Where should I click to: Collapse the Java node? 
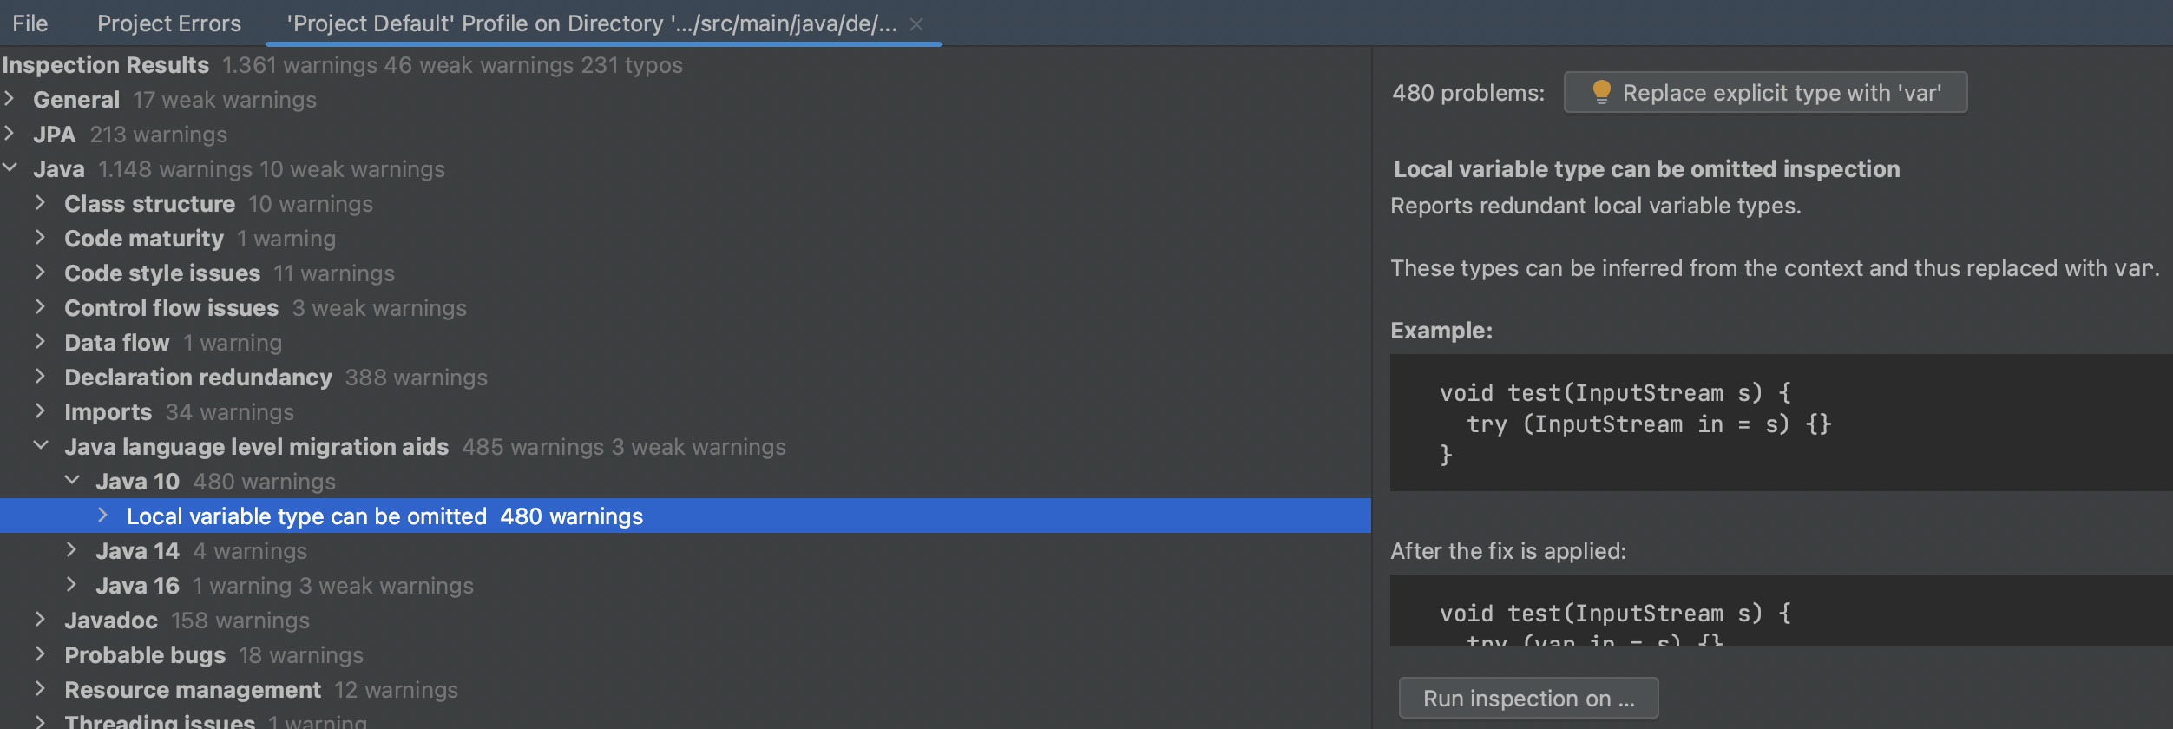pyautogui.click(x=10, y=168)
